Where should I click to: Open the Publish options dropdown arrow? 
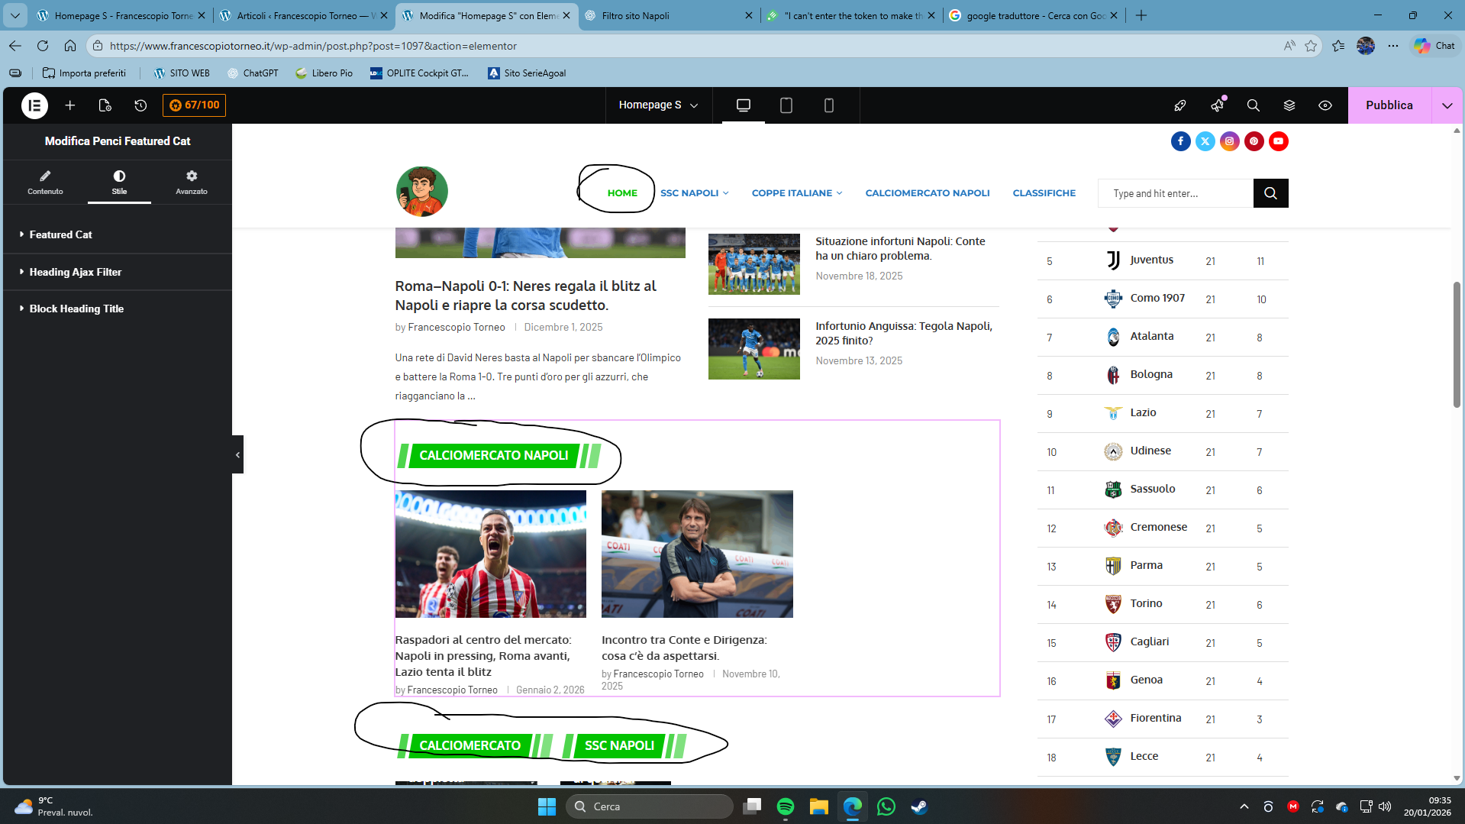(x=1447, y=105)
